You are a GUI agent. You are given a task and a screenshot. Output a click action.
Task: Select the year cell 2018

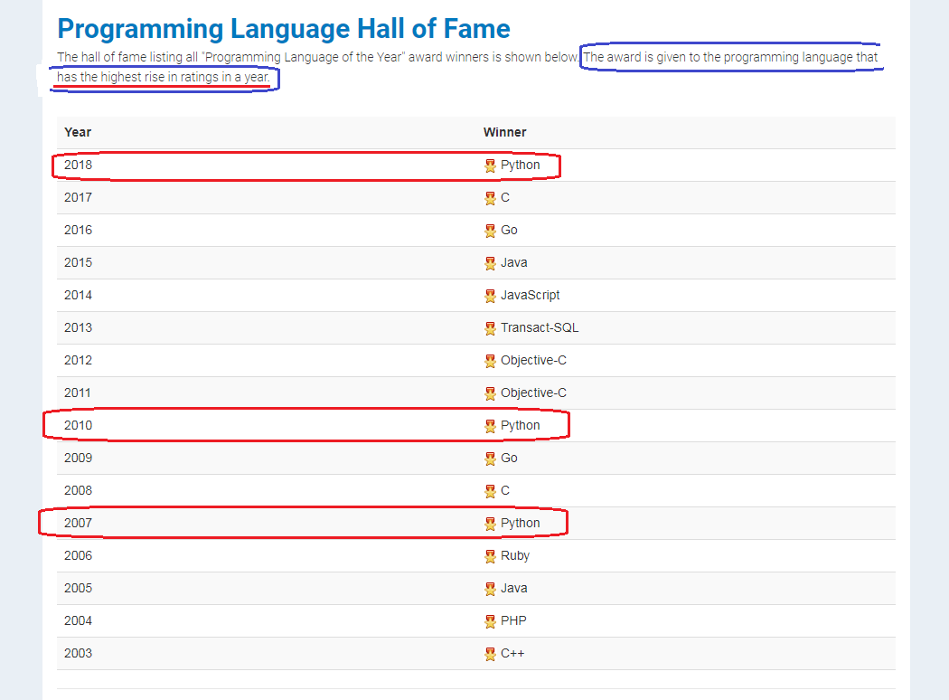coord(78,165)
